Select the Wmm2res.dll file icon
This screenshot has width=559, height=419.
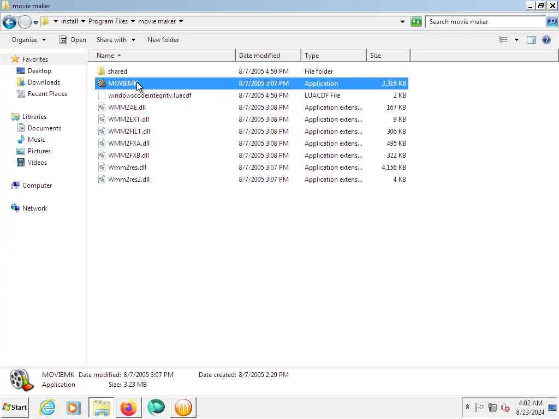101,167
